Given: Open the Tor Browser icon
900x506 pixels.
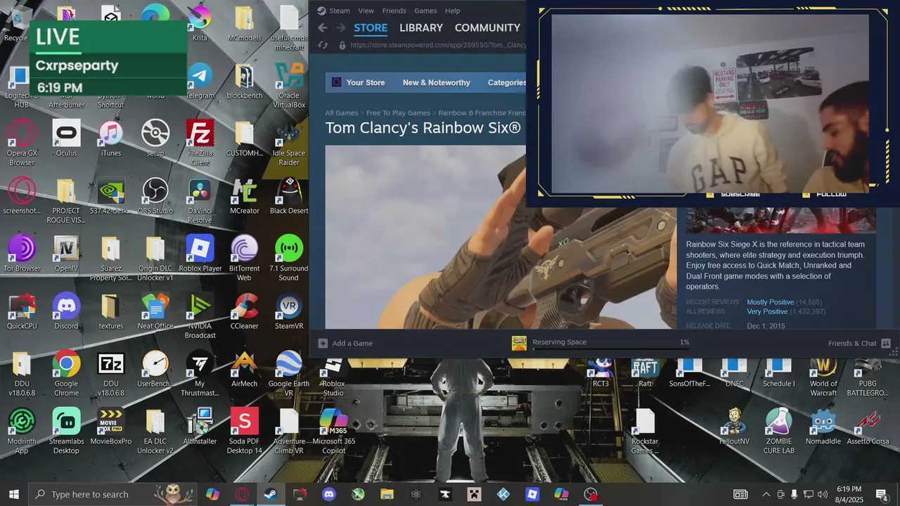Looking at the screenshot, I should (22, 254).
